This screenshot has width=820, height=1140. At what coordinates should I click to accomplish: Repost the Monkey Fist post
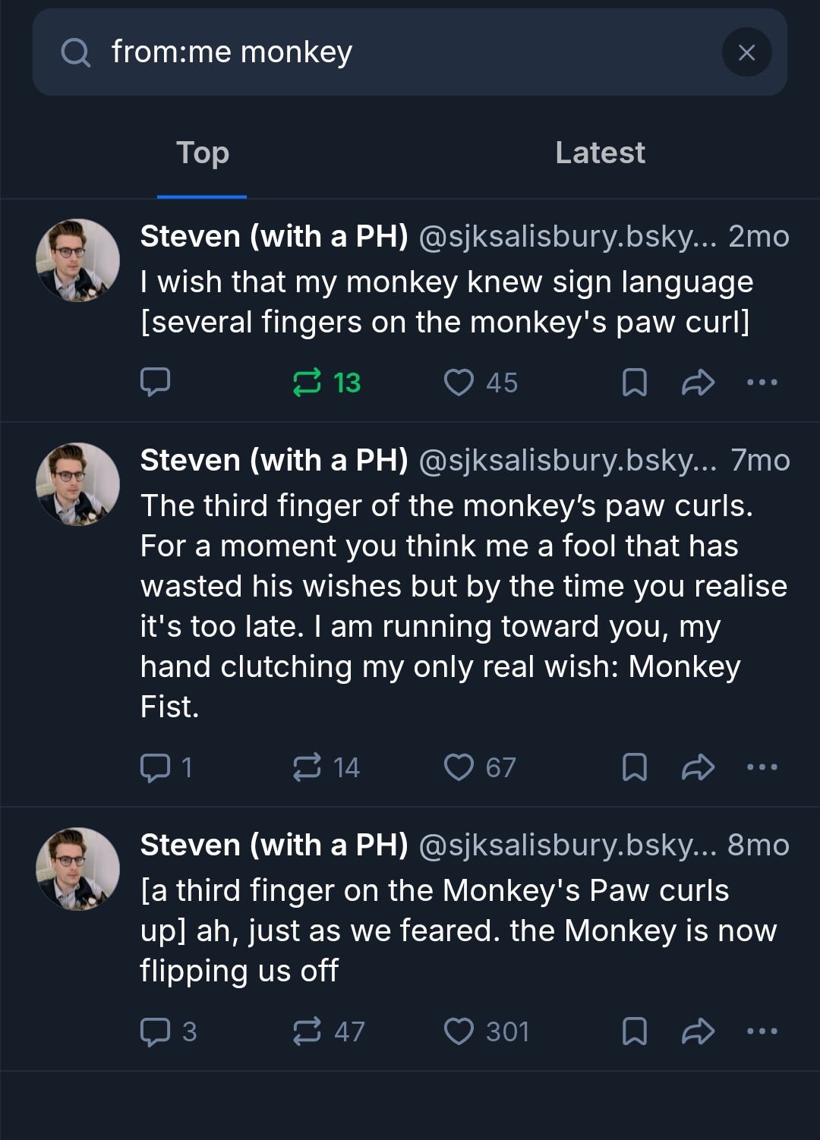307,767
